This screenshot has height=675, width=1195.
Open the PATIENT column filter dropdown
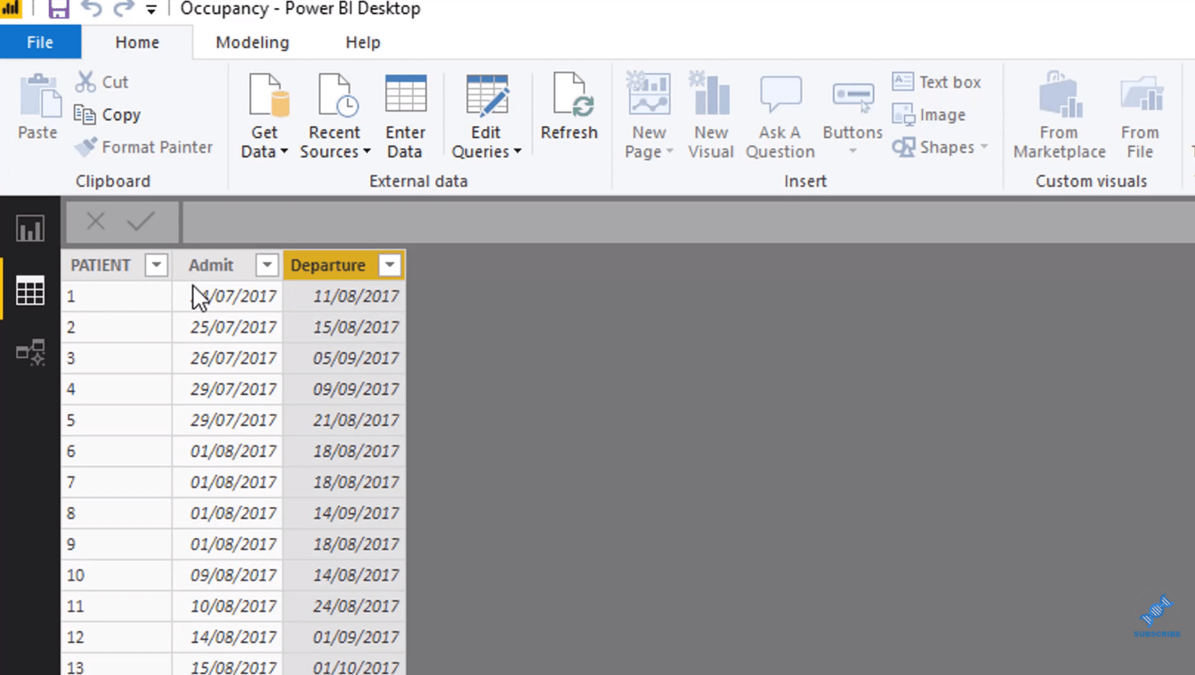[157, 265]
